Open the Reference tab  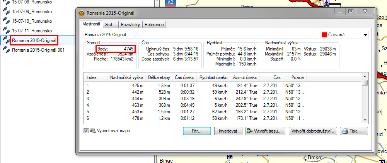pyautogui.click(x=154, y=25)
